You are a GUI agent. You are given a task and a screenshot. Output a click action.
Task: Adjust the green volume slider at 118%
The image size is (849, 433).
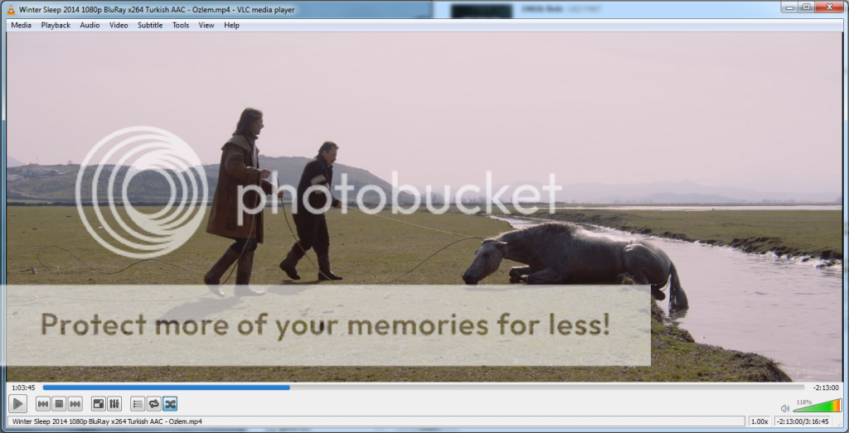[x=817, y=406]
